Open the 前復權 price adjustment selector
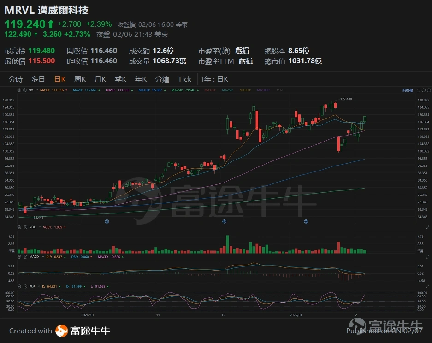 click(x=408, y=90)
